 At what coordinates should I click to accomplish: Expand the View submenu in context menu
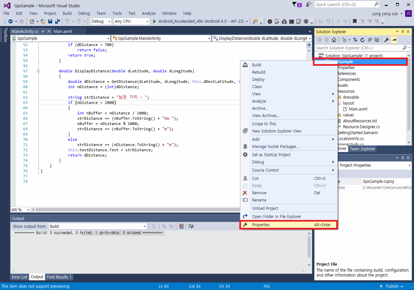click(x=288, y=94)
